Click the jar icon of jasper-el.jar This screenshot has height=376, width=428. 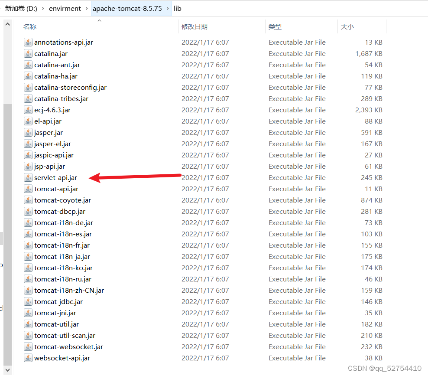point(28,144)
